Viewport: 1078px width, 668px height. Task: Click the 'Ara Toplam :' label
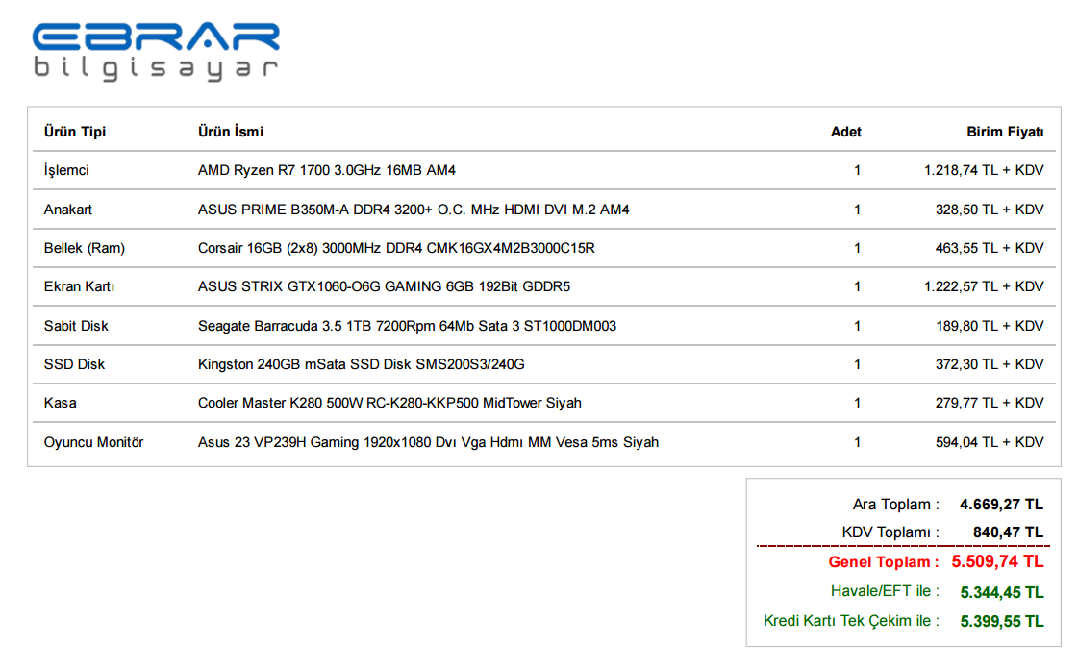coord(896,505)
